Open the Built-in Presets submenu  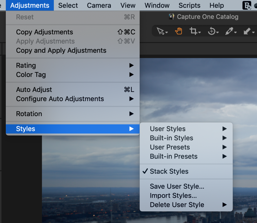(x=174, y=156)
